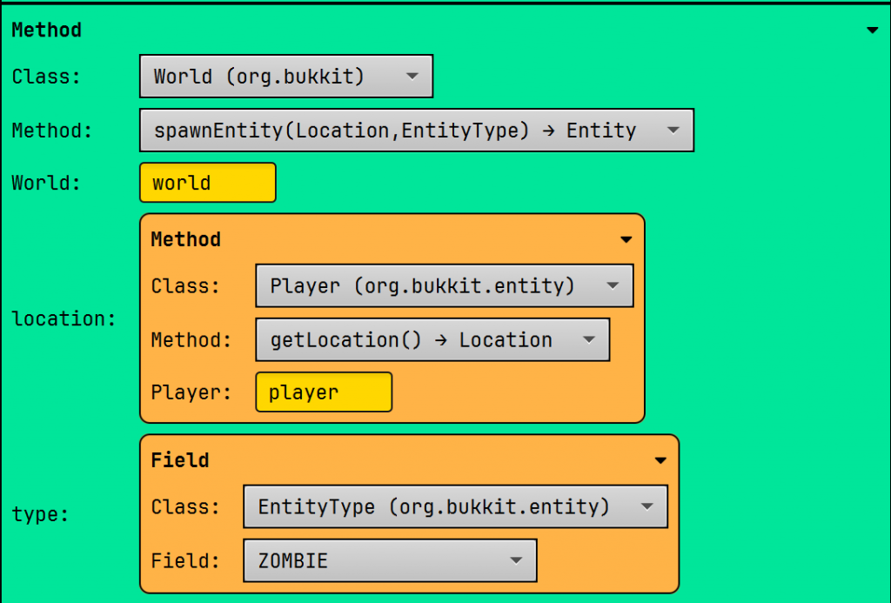Click the location: parameter label
This screenshot has width=891, height=603.
(x=64, y=318)
